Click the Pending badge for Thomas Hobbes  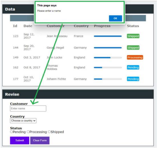pyautogui.click(x=133, y=67)
